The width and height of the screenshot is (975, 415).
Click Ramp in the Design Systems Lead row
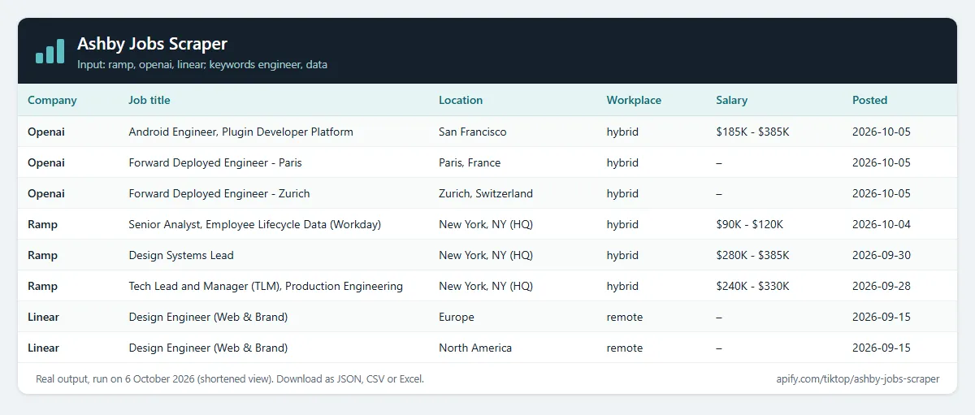42,255
